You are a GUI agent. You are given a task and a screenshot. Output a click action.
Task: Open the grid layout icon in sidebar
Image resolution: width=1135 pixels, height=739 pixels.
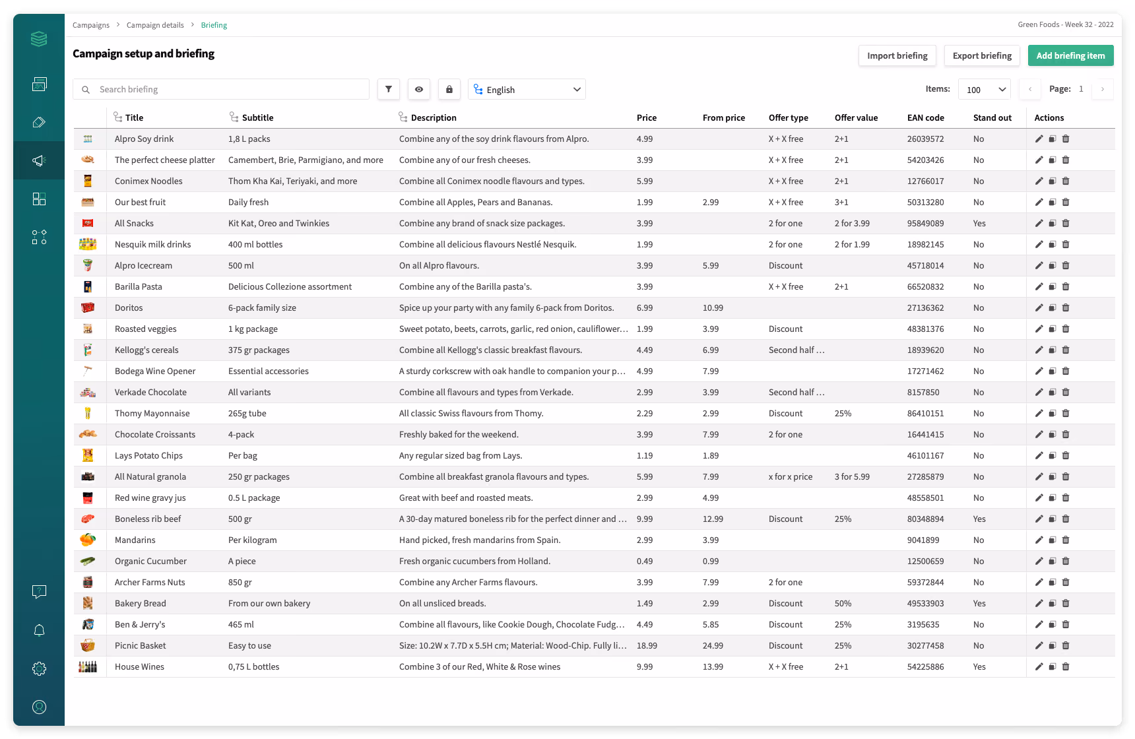(x=39, y=199)
